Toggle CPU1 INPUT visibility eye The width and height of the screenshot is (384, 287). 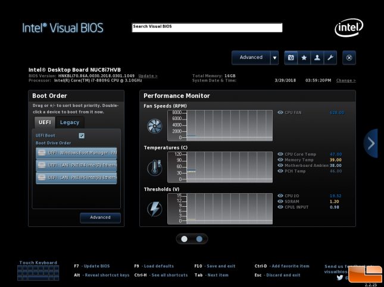click(280, 207)
